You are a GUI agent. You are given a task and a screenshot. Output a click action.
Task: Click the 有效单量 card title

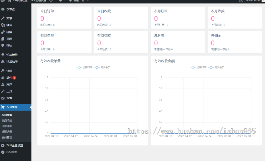47,36
